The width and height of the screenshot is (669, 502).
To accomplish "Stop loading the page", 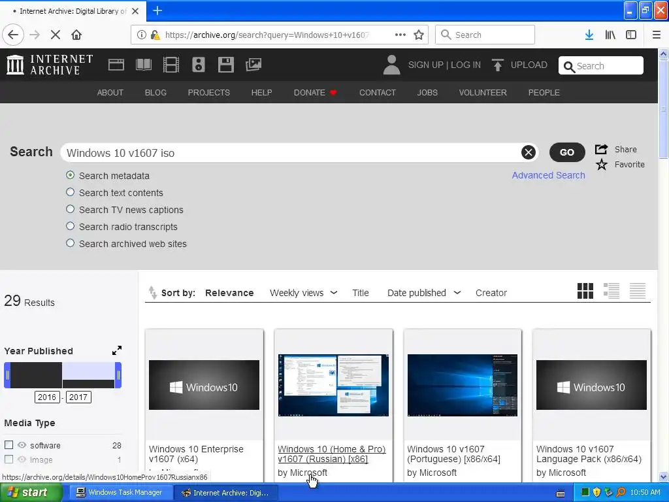I will click(x=56, y=35).
